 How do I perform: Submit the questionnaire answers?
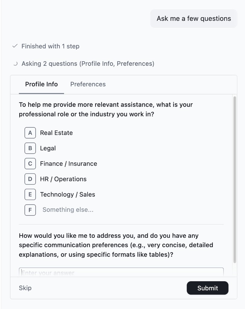coord(208,288)
